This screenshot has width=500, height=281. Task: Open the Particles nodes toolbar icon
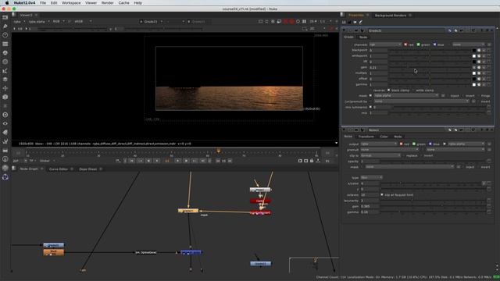(5, 106)
